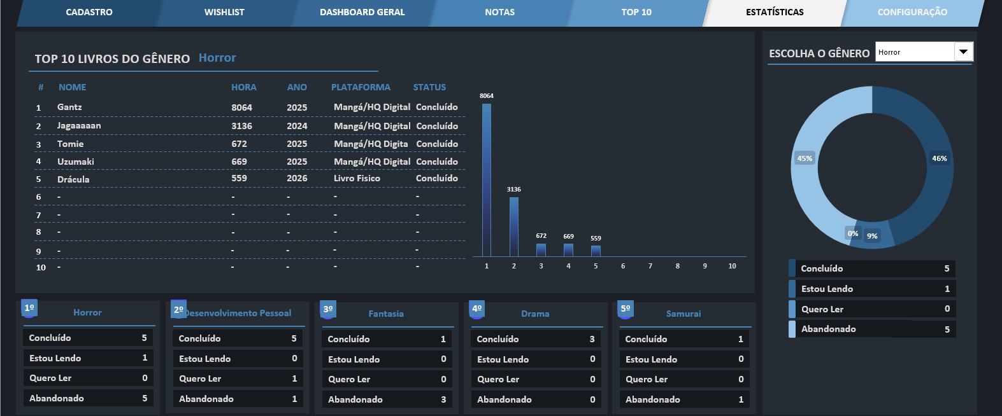Viewport: 1002px width, 416px height.
Task: Click the 4º rank badge
Action: 476,309
